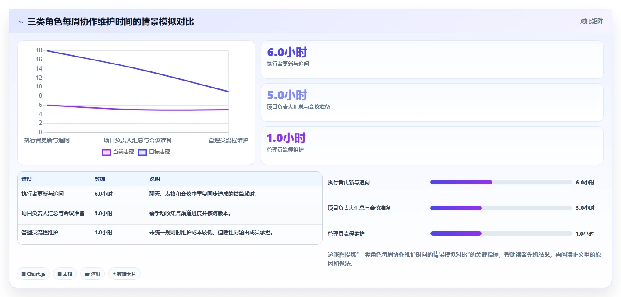Click the description starting 需手动收集各渠道进度

pos(190,213)
